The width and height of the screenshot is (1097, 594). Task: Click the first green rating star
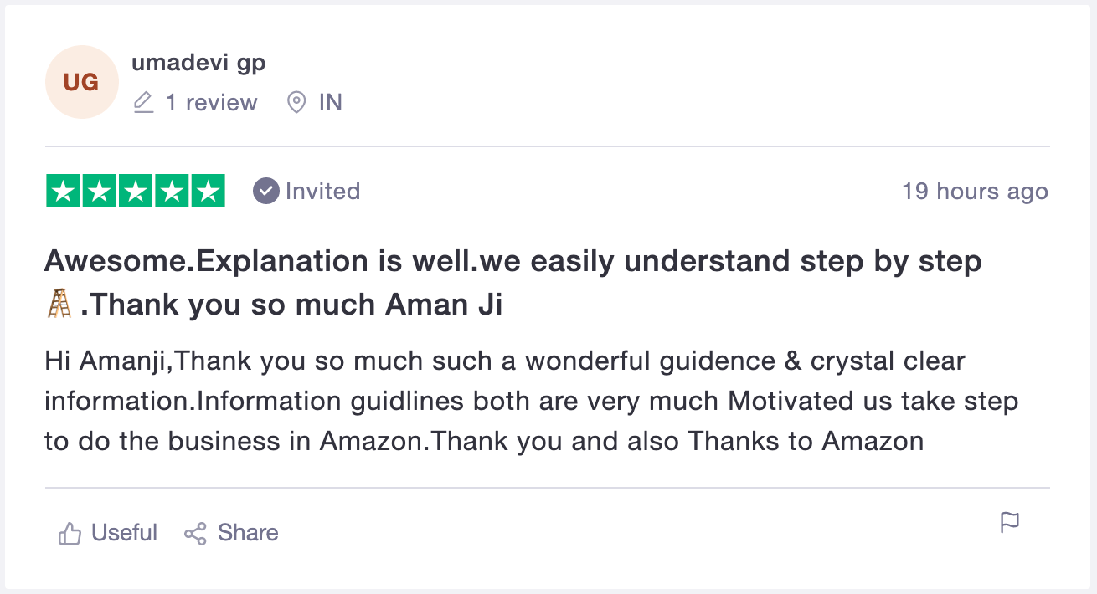click(63, 191)
